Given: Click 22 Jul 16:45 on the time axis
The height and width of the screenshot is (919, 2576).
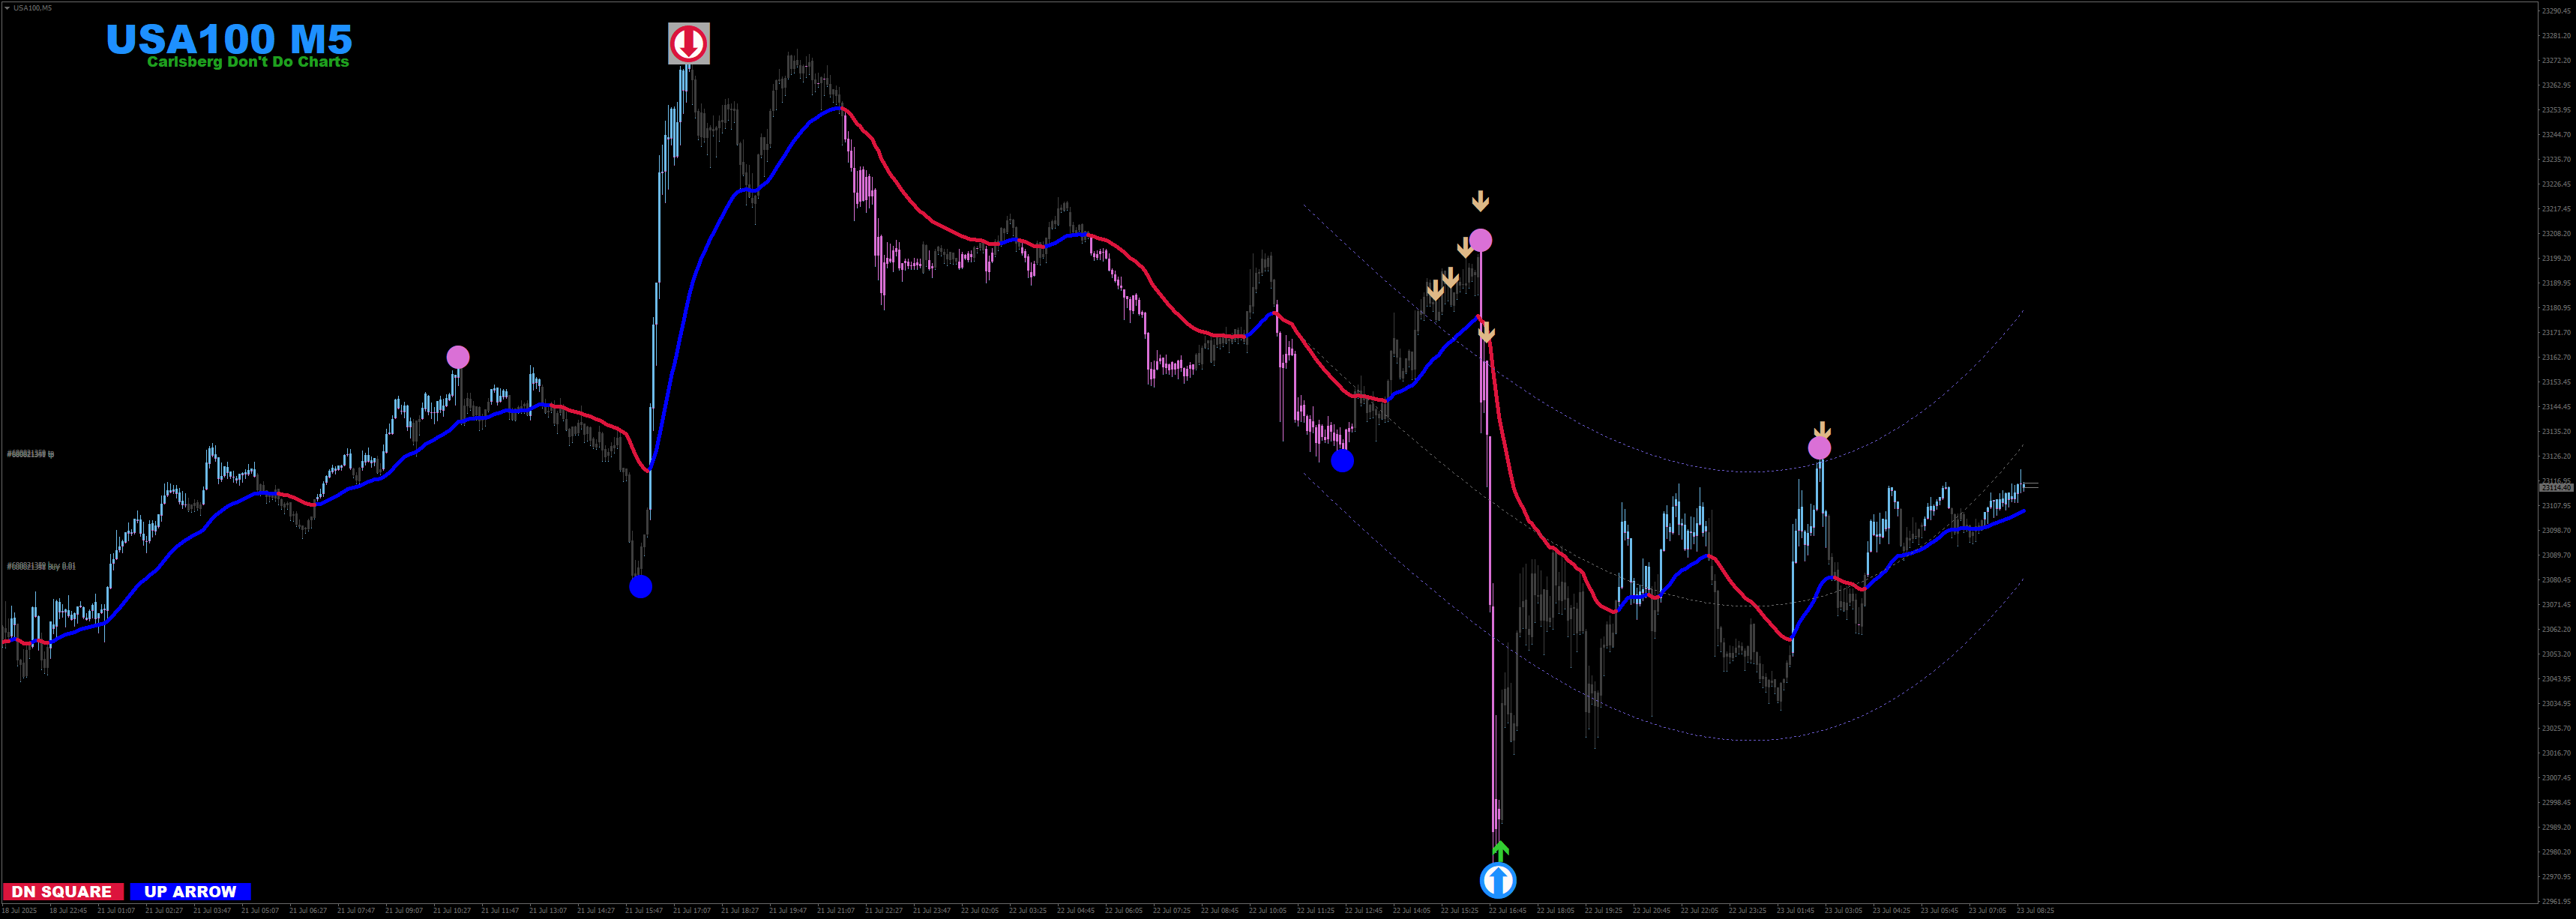Looking at the screenshot, I should click(x=1507, y=910).
